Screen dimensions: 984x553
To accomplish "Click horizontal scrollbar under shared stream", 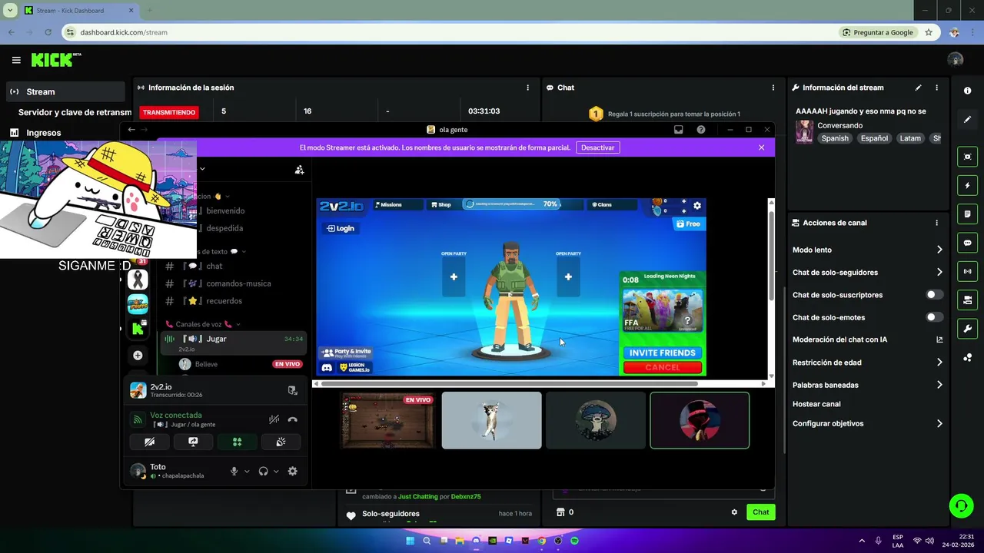I will point(510,383).
